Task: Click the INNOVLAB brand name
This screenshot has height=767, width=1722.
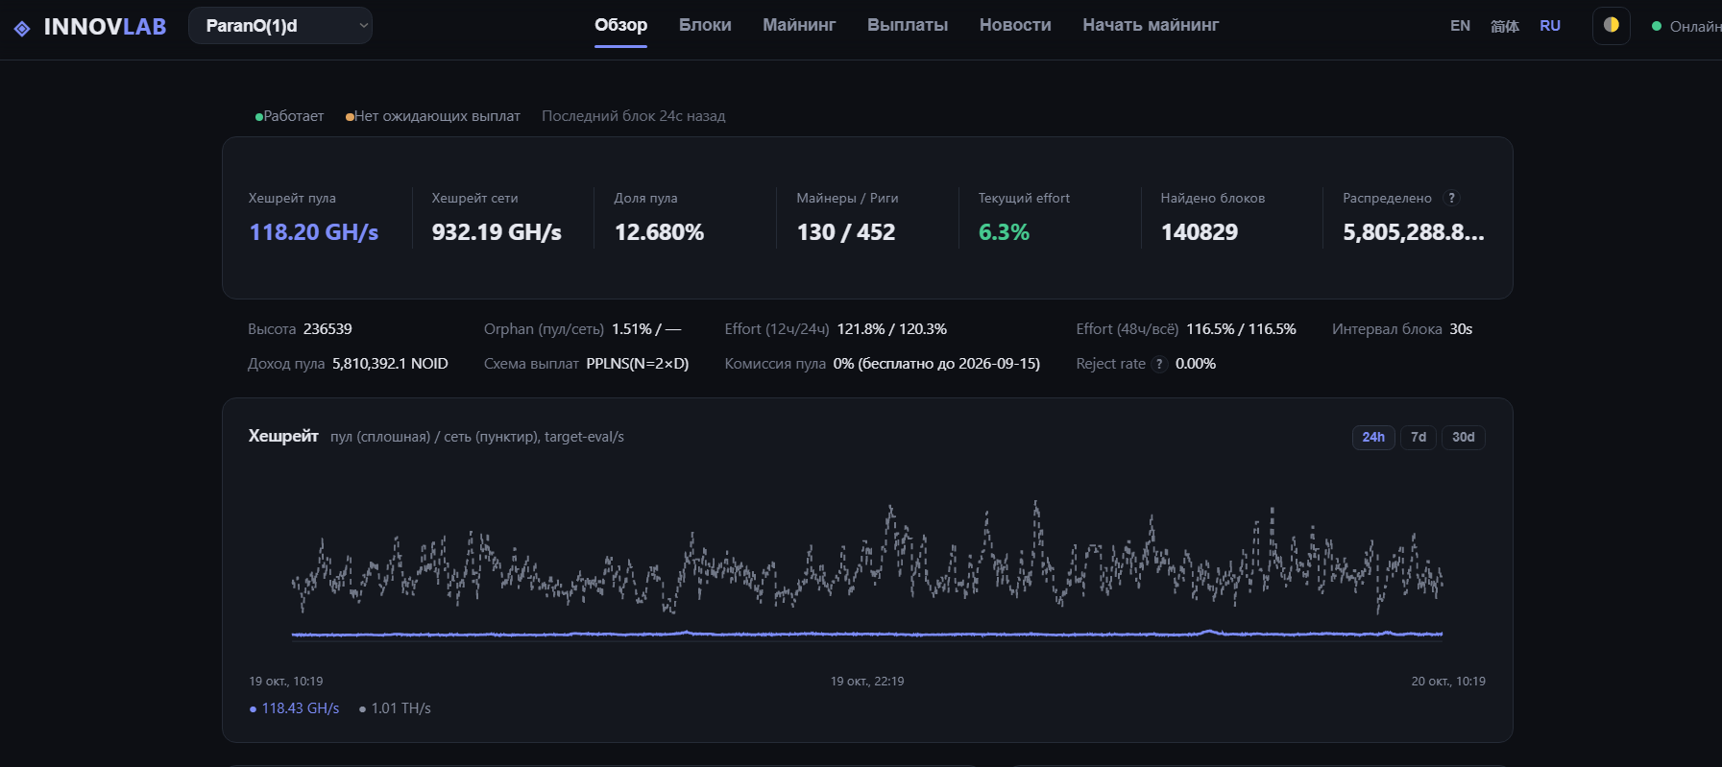Action: pos(105,27)
